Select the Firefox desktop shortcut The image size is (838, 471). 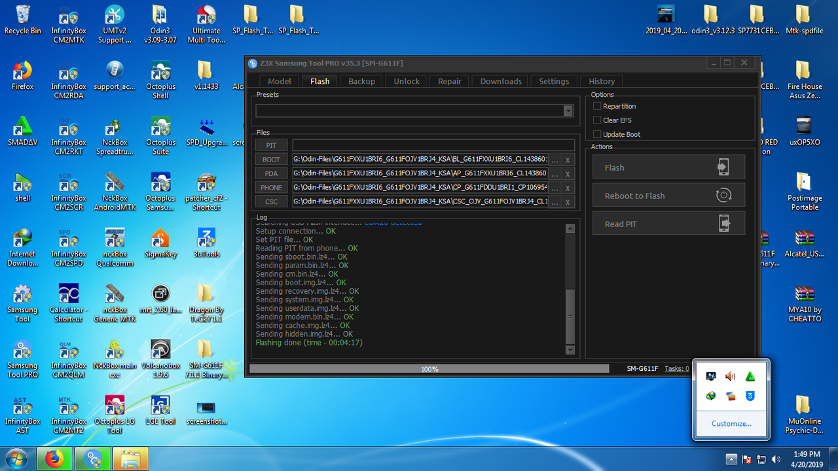pos(22,76)
